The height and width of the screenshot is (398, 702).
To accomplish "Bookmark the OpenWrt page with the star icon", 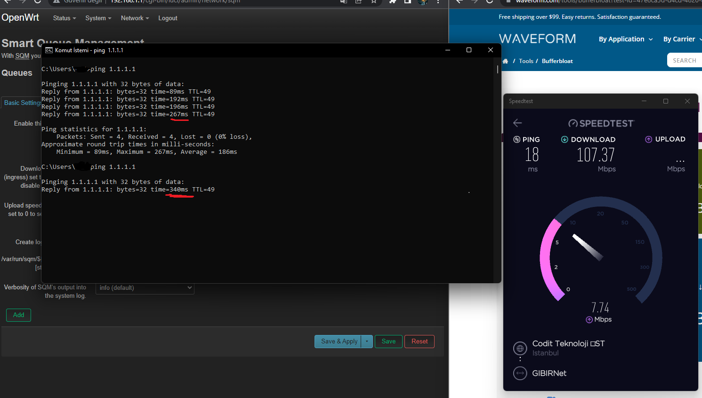I will coord(374,1).
